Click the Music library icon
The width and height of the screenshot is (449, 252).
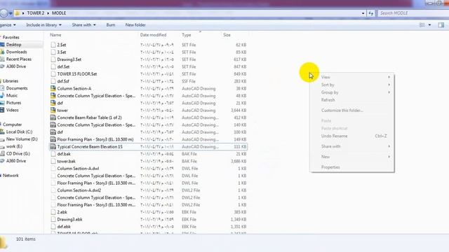coord(2,95)
